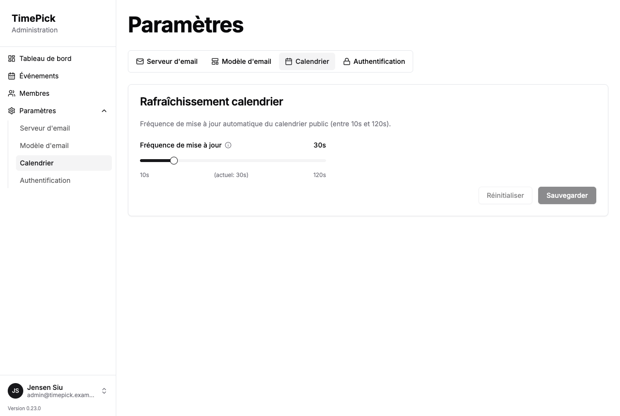The width and height of the screenshot is (620, 416).
Task: Go to Événements in the sidebar
Action: [58, 76]
